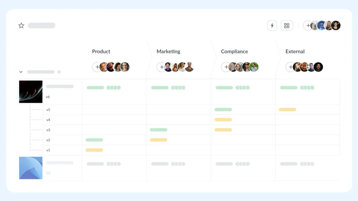
Task: Open the grid apps icon button
Action: point(287,25)
